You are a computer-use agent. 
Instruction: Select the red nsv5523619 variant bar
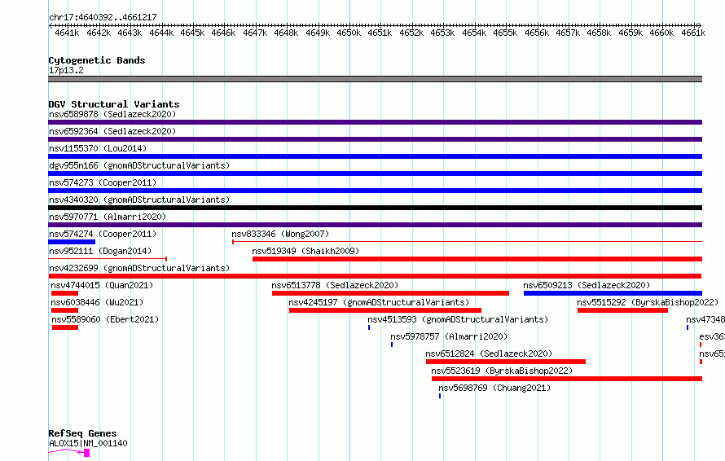click(567, 379)
